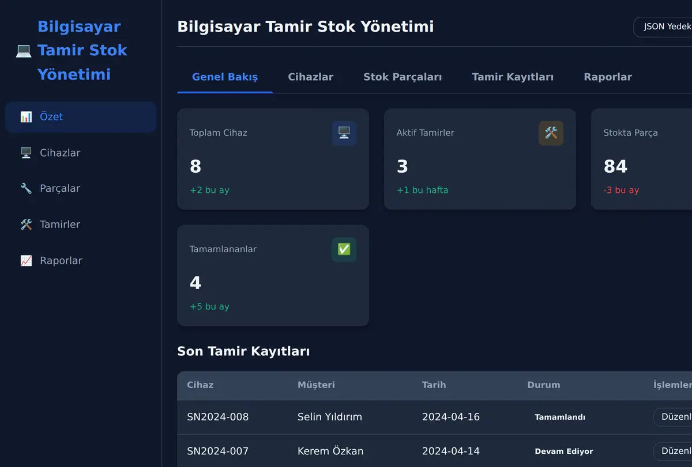Click the Son Tamir Kayıtları heading

pos(243,351)
